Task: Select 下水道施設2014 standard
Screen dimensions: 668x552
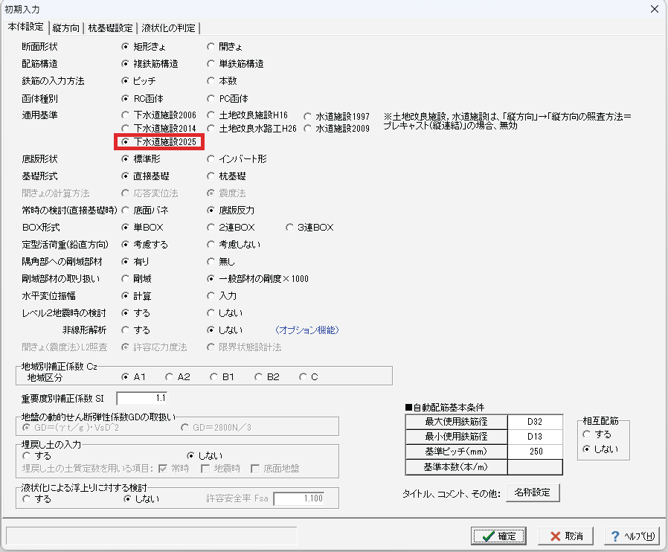Action: pos(159,128)
